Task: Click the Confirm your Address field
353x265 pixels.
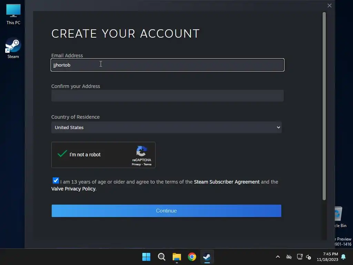Action: [168, 96]
